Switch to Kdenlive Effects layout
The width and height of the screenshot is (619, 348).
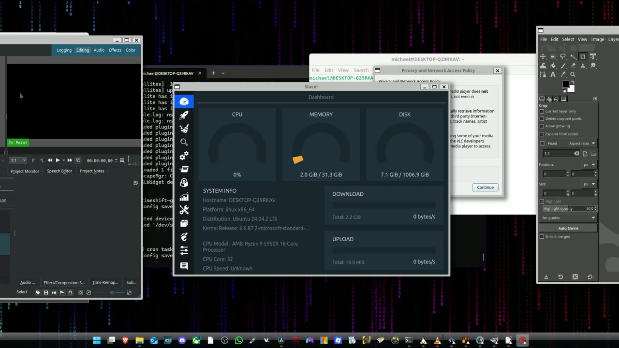pos(115,50)
